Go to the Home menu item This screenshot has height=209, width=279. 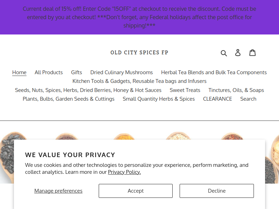pos(19,72)
